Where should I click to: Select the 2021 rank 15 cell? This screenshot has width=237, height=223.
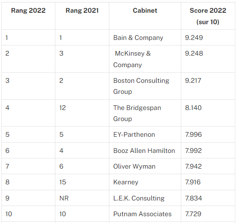click(x=82, y=182)
